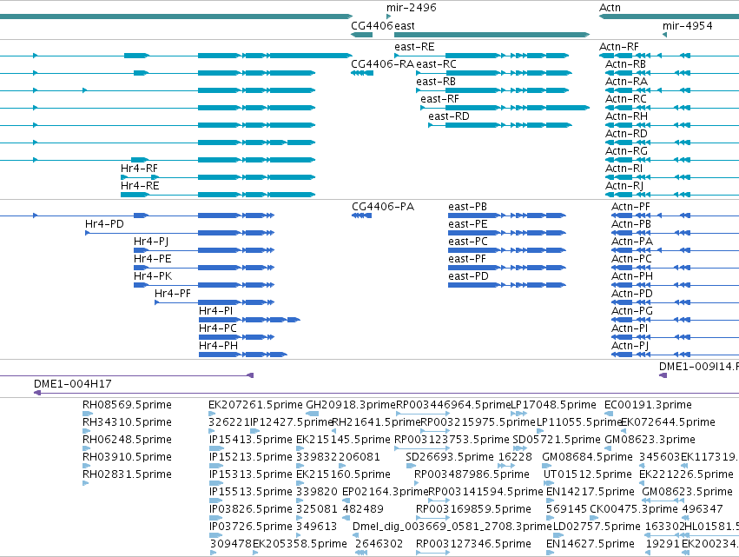Screen dimensions: 739x557
Task: Click the east-PE CDS label
Action: pos(467,224)
